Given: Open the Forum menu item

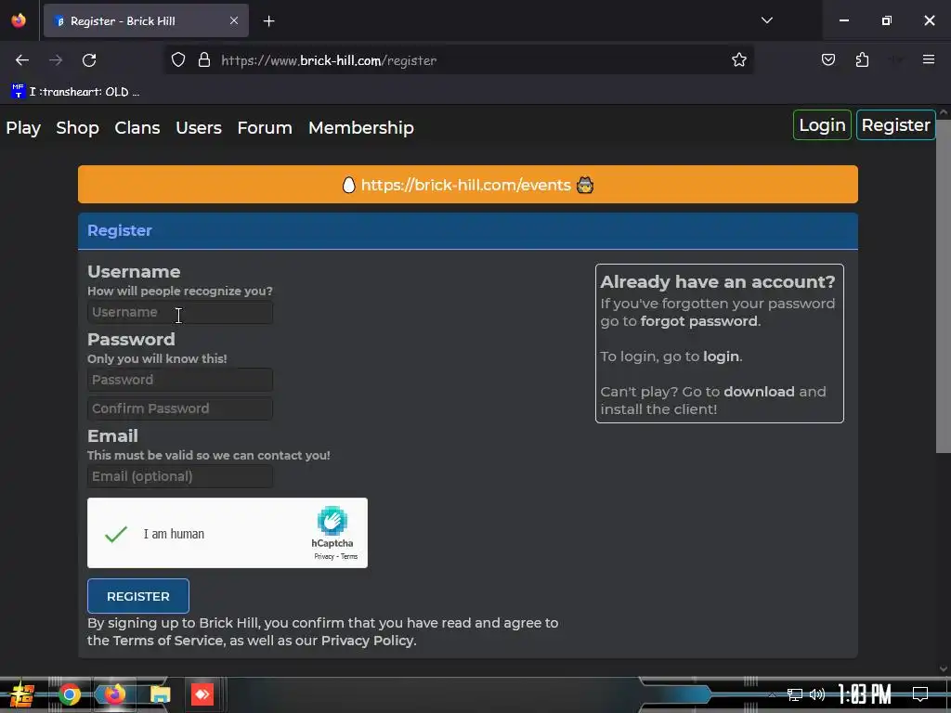Looking at the screenshot, I should (x=265, y=128).
